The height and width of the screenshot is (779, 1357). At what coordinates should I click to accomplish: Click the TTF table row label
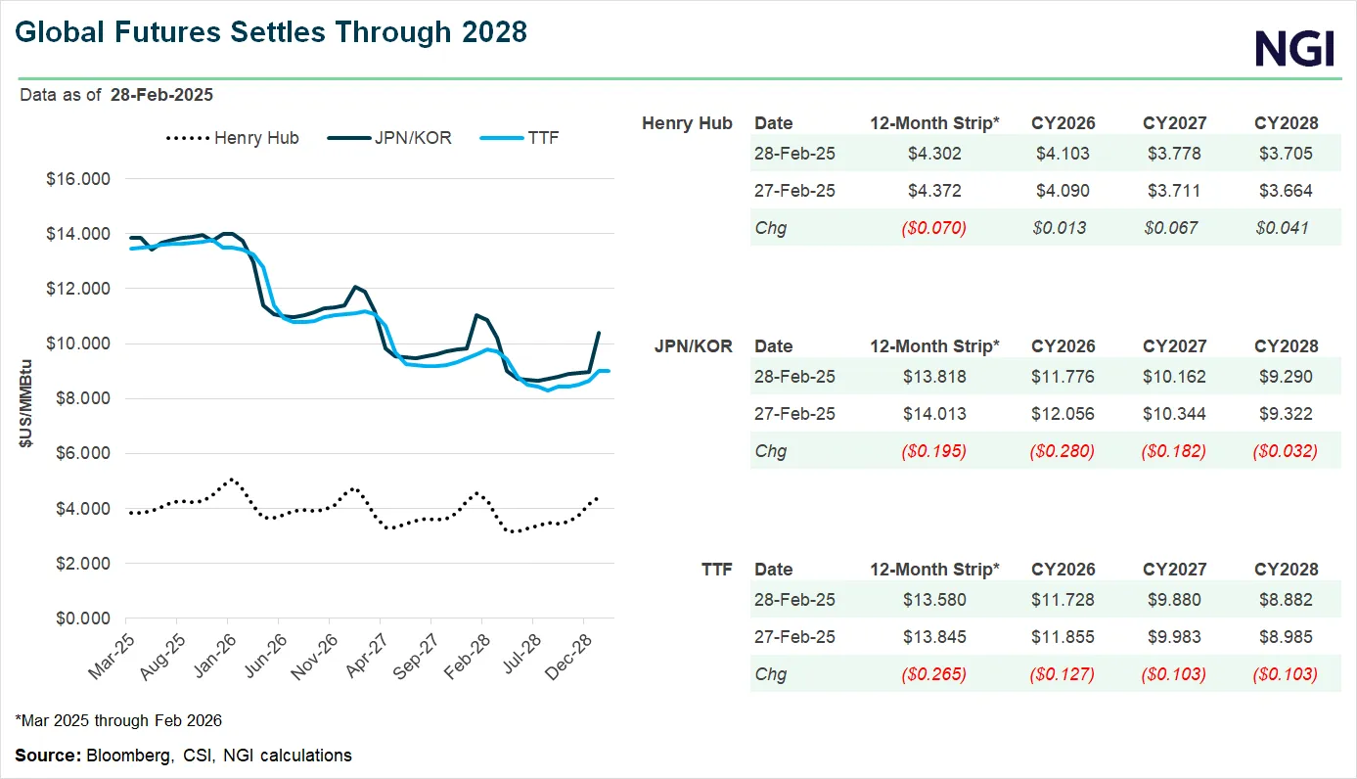click(x=716, y=569)
